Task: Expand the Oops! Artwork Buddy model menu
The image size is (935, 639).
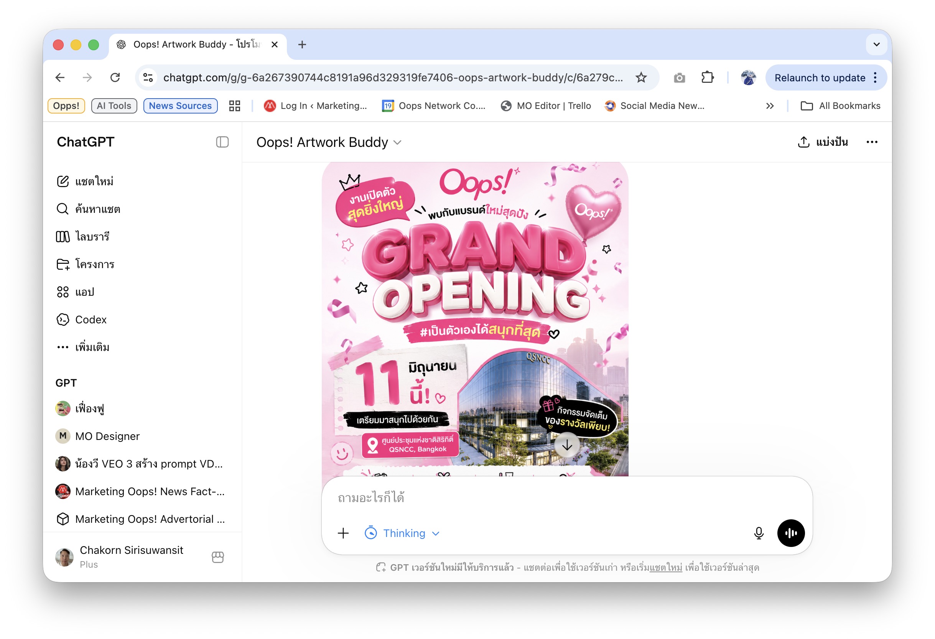Action: point(329,142)
